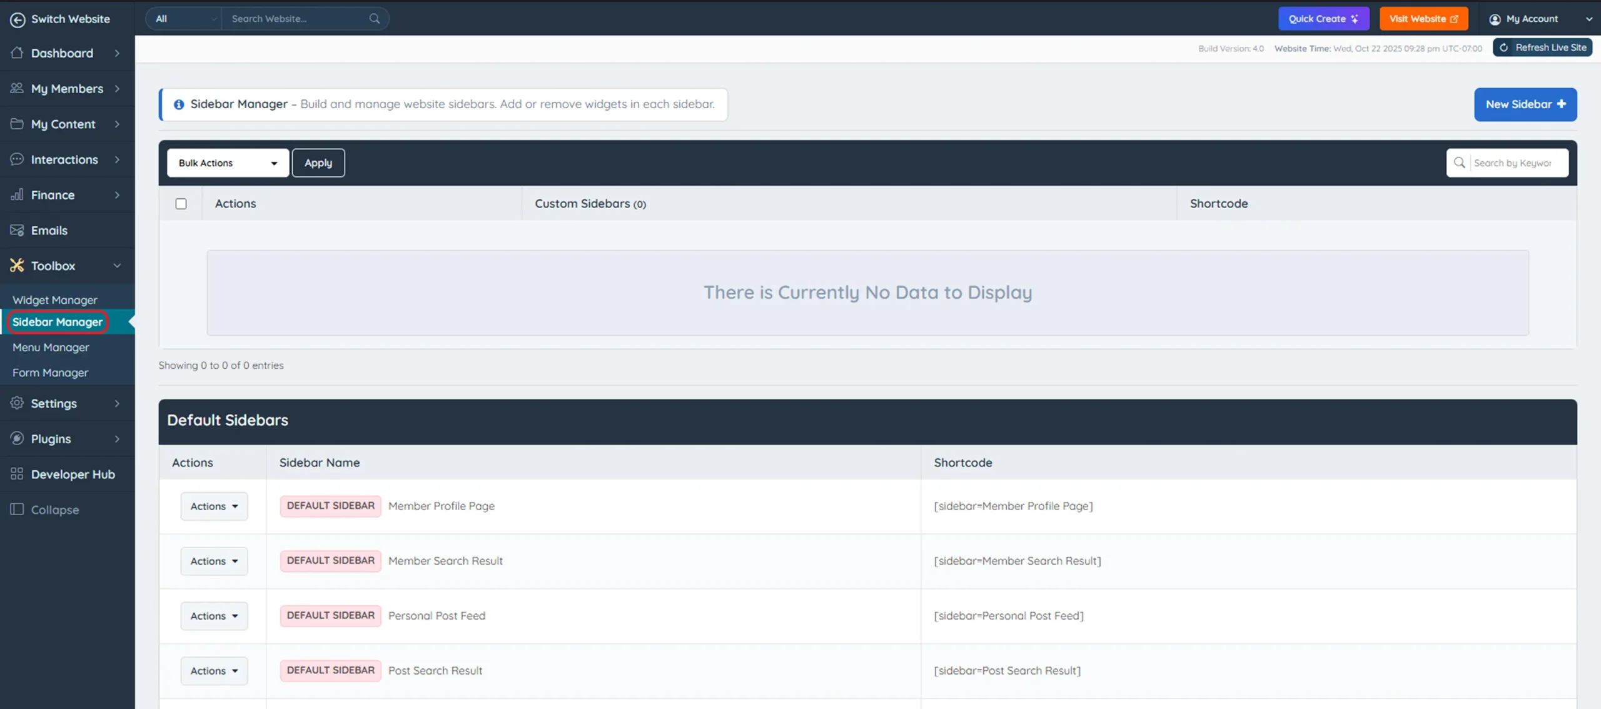
Task: Open the Bulk Actions dropdown
Action: tap(227, 163)
